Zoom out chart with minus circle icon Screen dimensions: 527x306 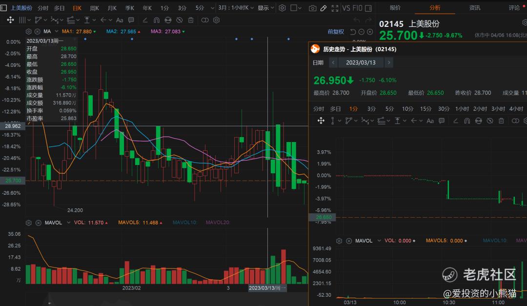pos(361,32)
